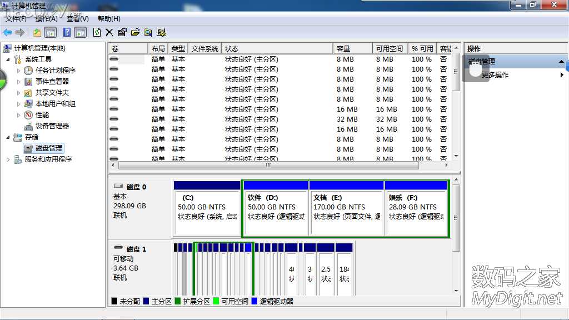Click the forward navigation arrow icon
The image size is (569, 320).
point(19,32)
